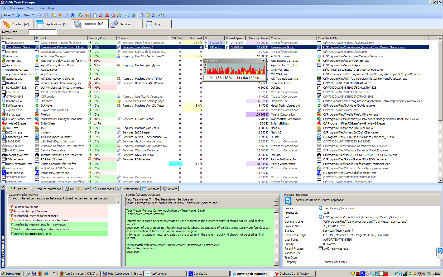Open the Drivers detail tab
Viewport: 443px width, 277px height.
click(x=170, y=189)
